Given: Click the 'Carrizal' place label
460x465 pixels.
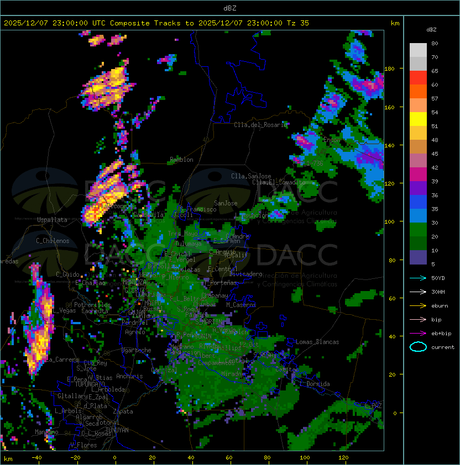Looking at the screenshot, I should click(x=164, y=370).
